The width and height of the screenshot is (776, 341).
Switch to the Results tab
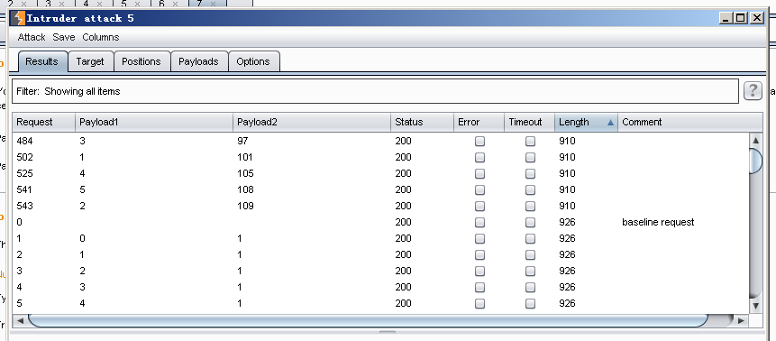tap(42, 61)
